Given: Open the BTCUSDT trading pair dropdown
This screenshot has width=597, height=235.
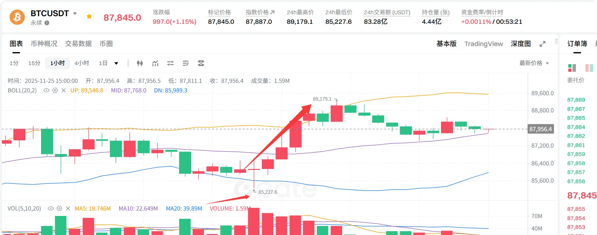Looking at the screenshot, I should tap(75, 14).
